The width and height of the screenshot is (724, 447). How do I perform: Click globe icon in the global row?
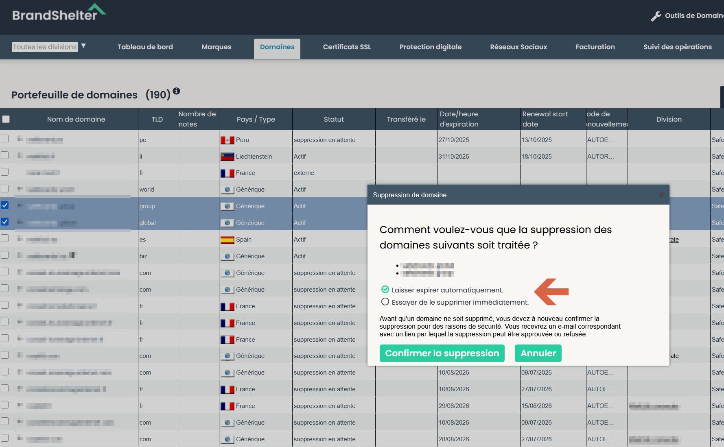pos(227,223)
